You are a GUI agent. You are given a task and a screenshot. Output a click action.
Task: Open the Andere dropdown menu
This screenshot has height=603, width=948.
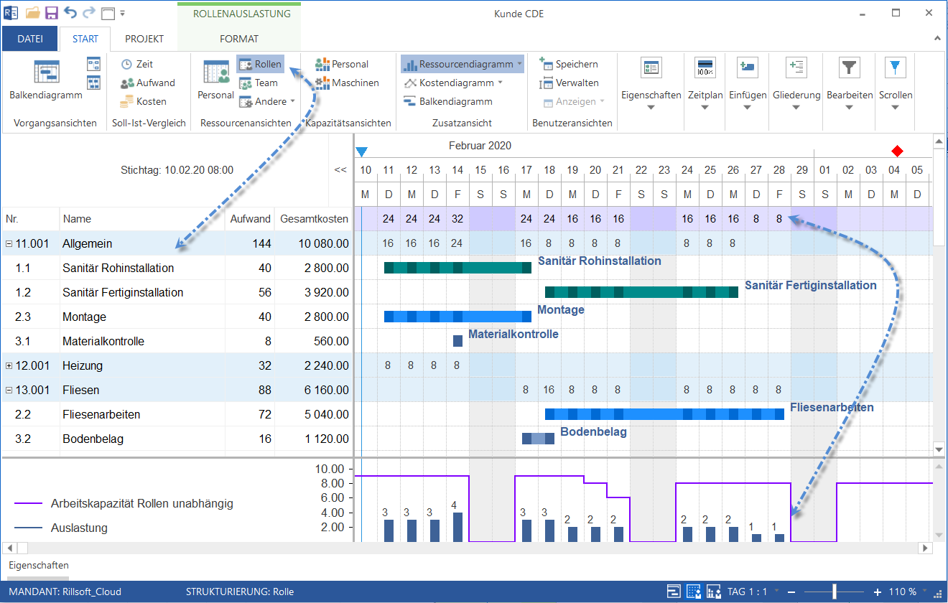click(264, 101)
